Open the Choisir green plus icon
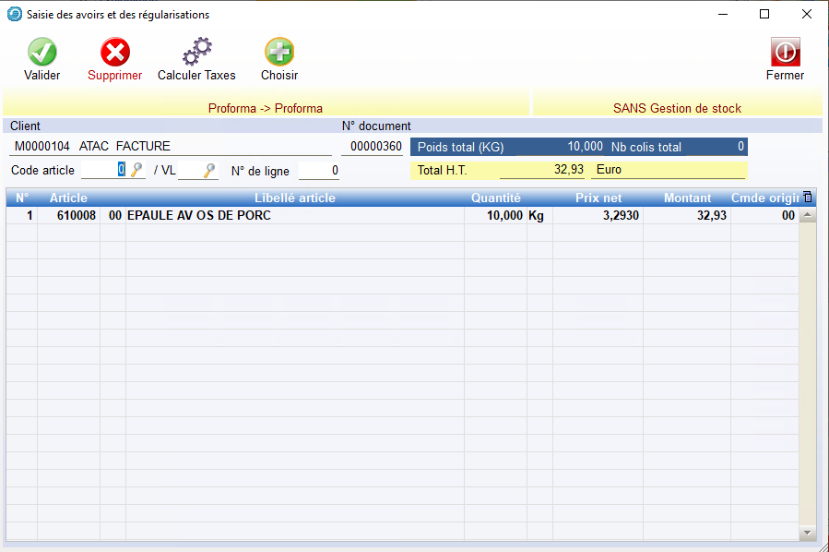This screenshot has width=829, height=552. [279, 52]
